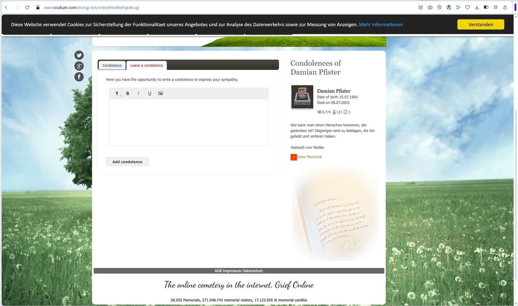Open the View Memorial link
Screen dimensions: 518x306
(x=310, y=157)
